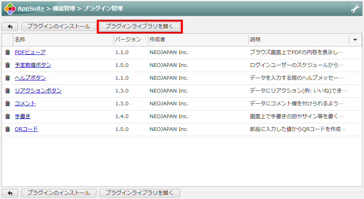Click the AppSuite logo icon

(10, 8)
